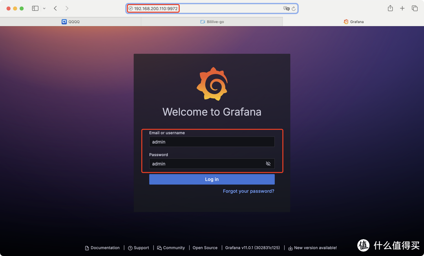Maximize the Safari window with green button
The width and height of the screenshot is (424, 256).
(22, 9)
